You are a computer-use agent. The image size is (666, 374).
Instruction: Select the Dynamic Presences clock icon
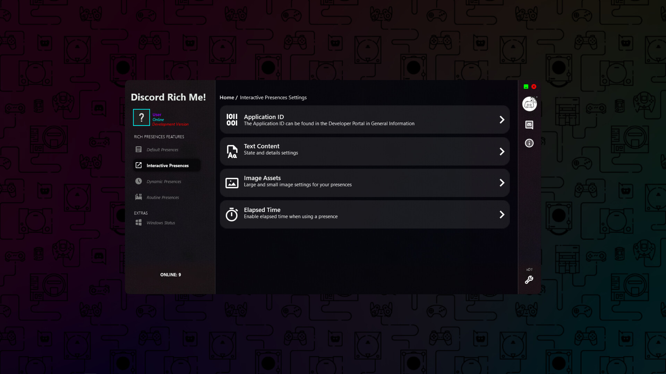138,181
